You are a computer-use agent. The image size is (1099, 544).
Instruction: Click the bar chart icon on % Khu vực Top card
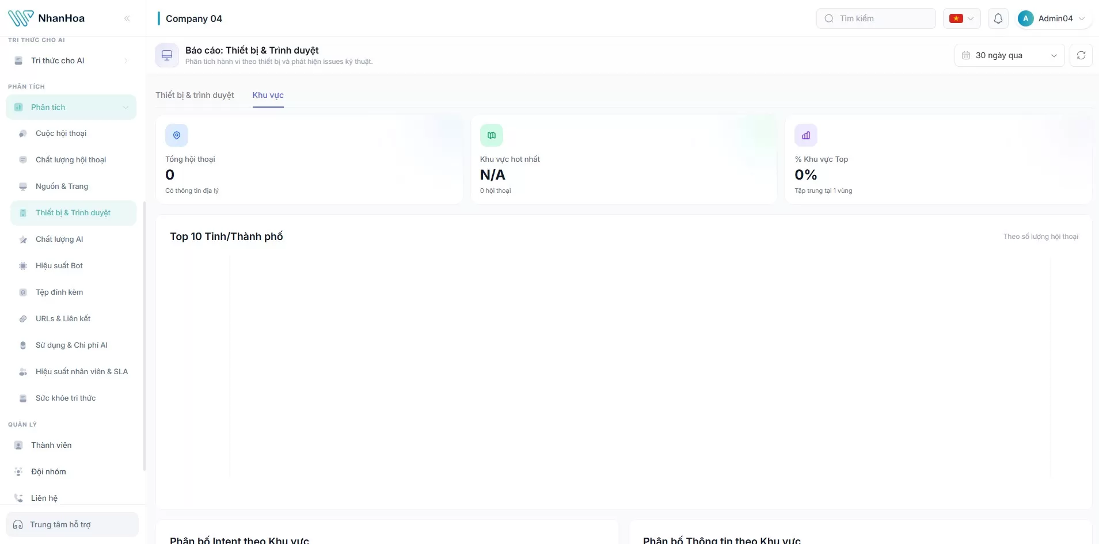pos(806,135)
